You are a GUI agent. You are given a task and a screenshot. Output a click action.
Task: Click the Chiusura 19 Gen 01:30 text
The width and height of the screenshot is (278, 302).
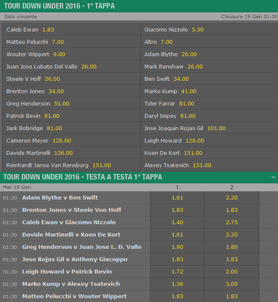point(249,17)
